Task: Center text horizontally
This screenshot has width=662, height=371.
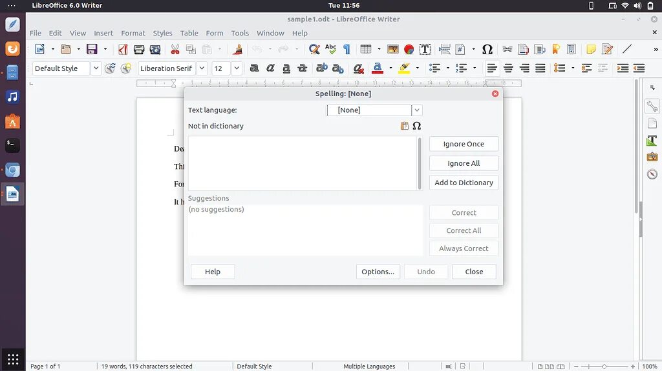Action: 508,68
